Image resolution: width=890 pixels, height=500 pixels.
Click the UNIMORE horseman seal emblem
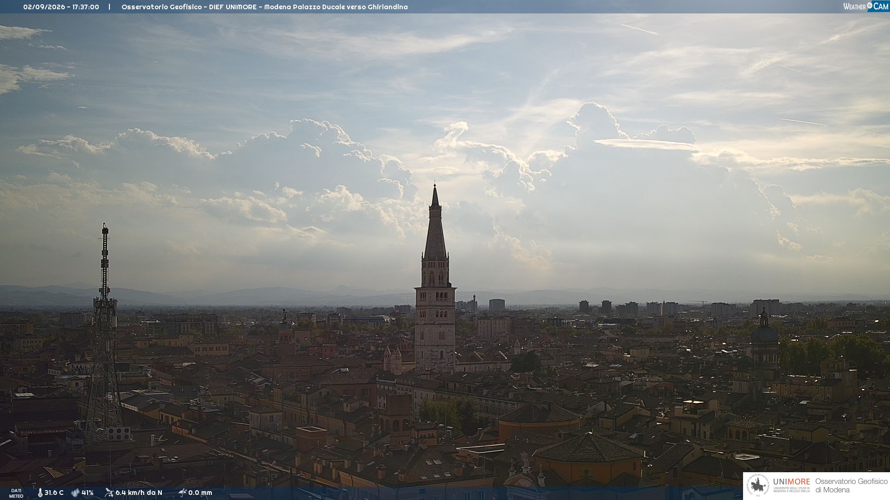(758, 486)
